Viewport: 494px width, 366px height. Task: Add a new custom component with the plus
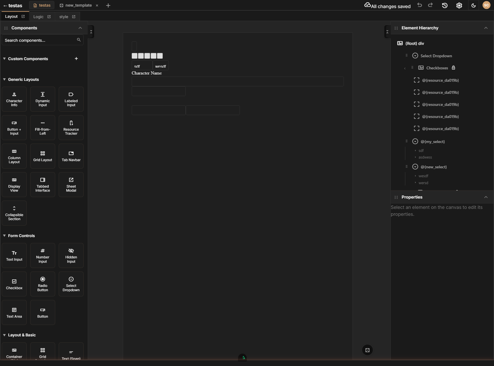76,58
